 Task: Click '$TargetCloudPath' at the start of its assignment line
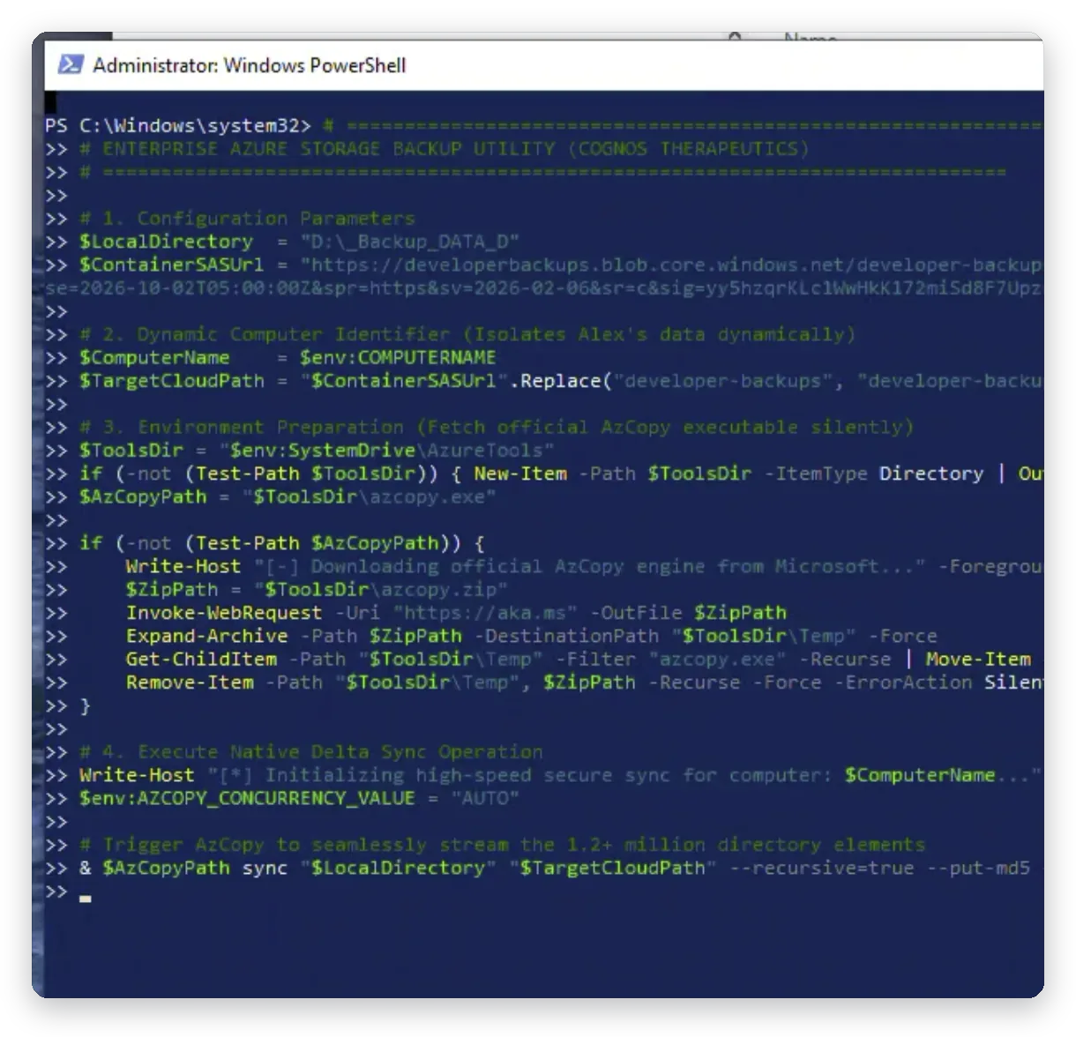[171, 380]
